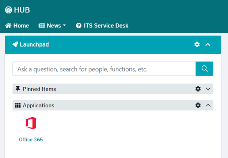Open Applications settings gear

tap(198, 105)
